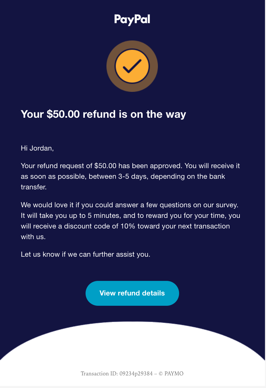Click the $50.00 amount in refund approval paragraph
266x388 pixels.
pos(105,166)
